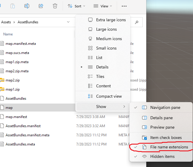Select file map.manifest.meta
Viewport: 193px width, 167px height.
click(21, 44)
